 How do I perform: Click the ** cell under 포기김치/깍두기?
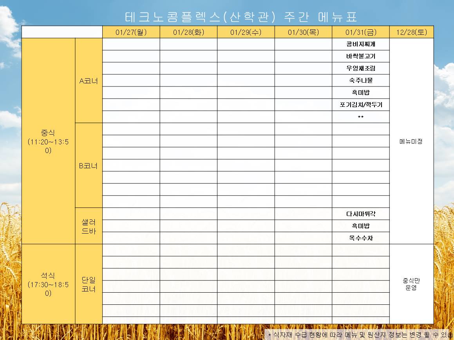click(x=361, y=117)
